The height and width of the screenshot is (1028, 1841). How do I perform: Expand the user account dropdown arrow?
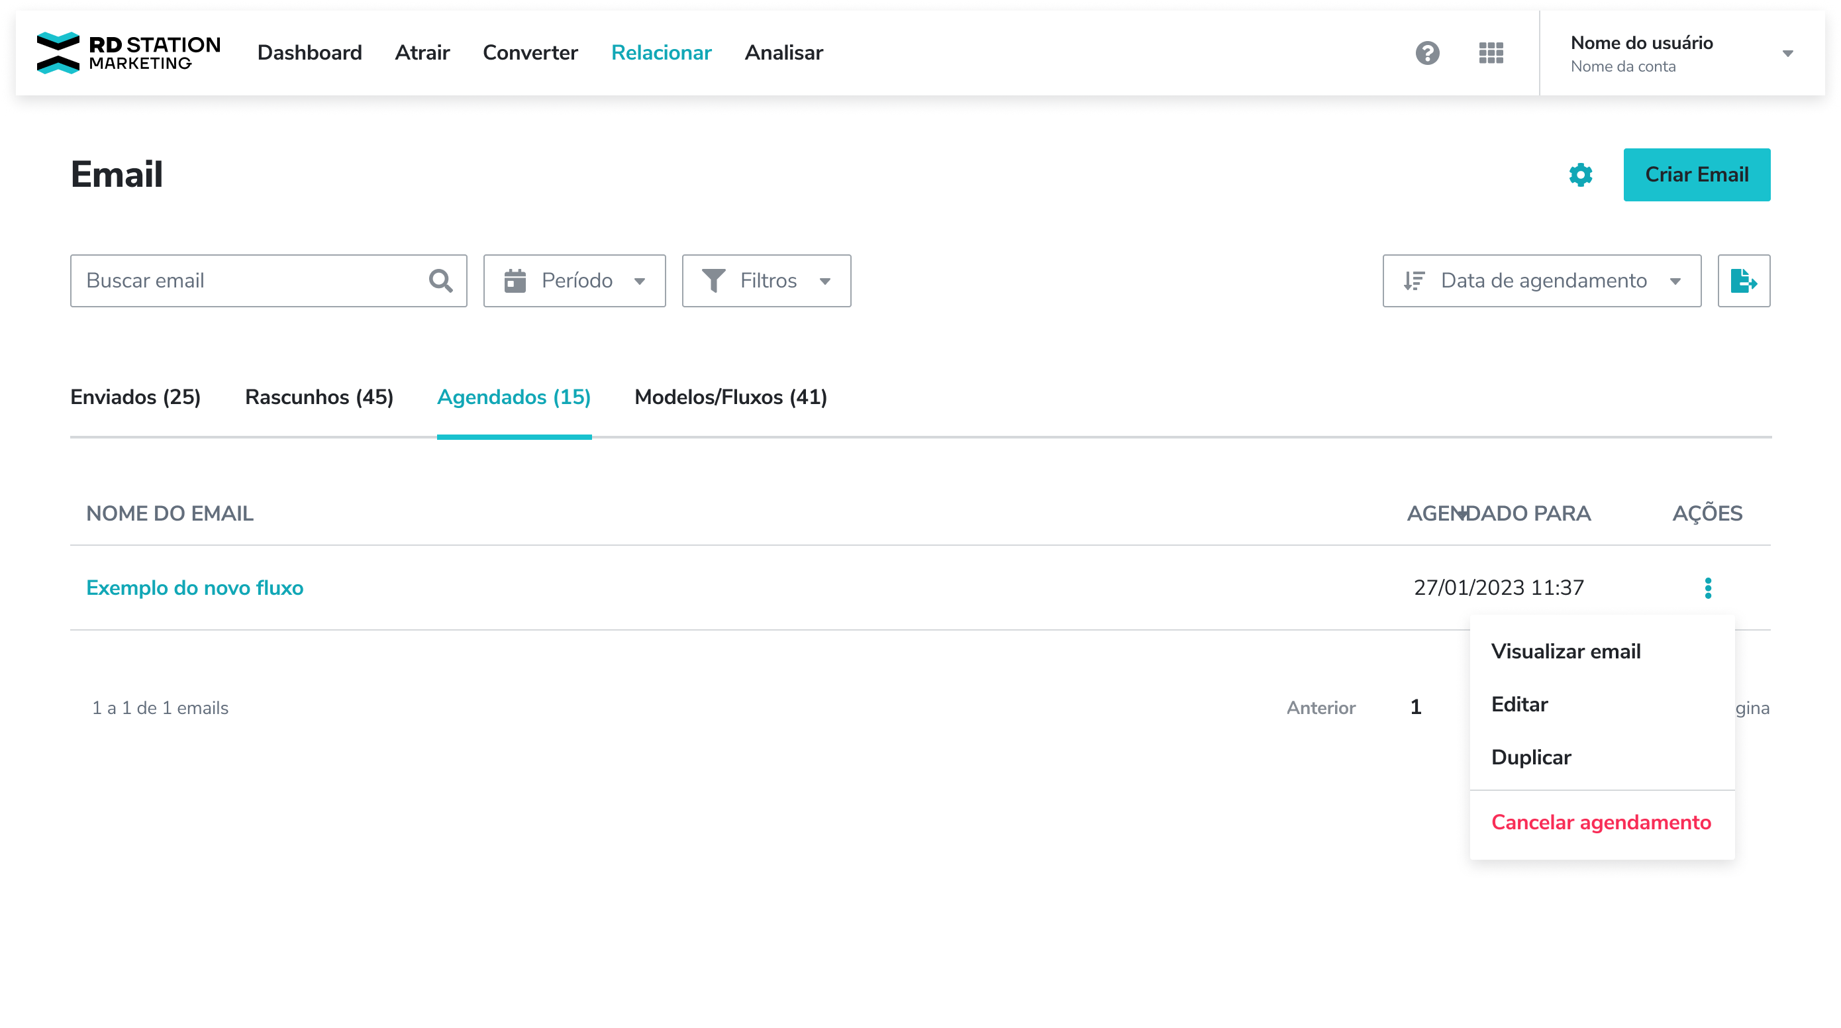[1787, 54]
